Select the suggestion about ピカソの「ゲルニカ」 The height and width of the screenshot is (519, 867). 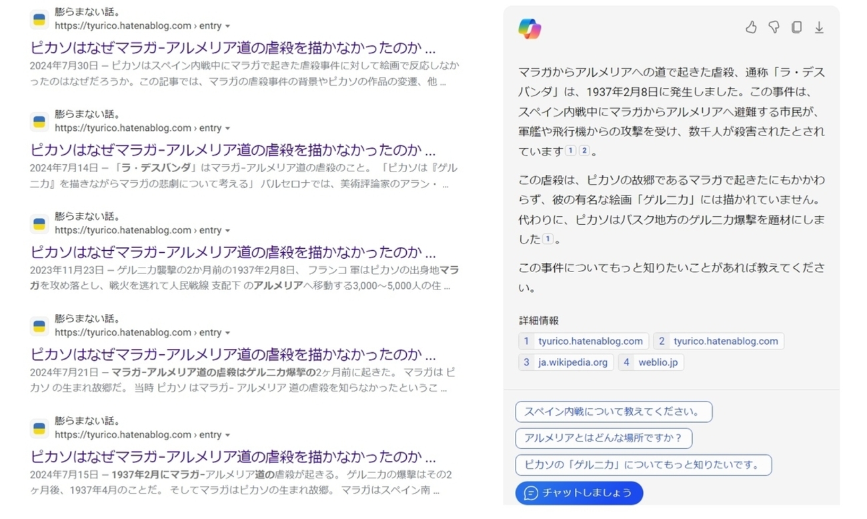pos(644,465)
